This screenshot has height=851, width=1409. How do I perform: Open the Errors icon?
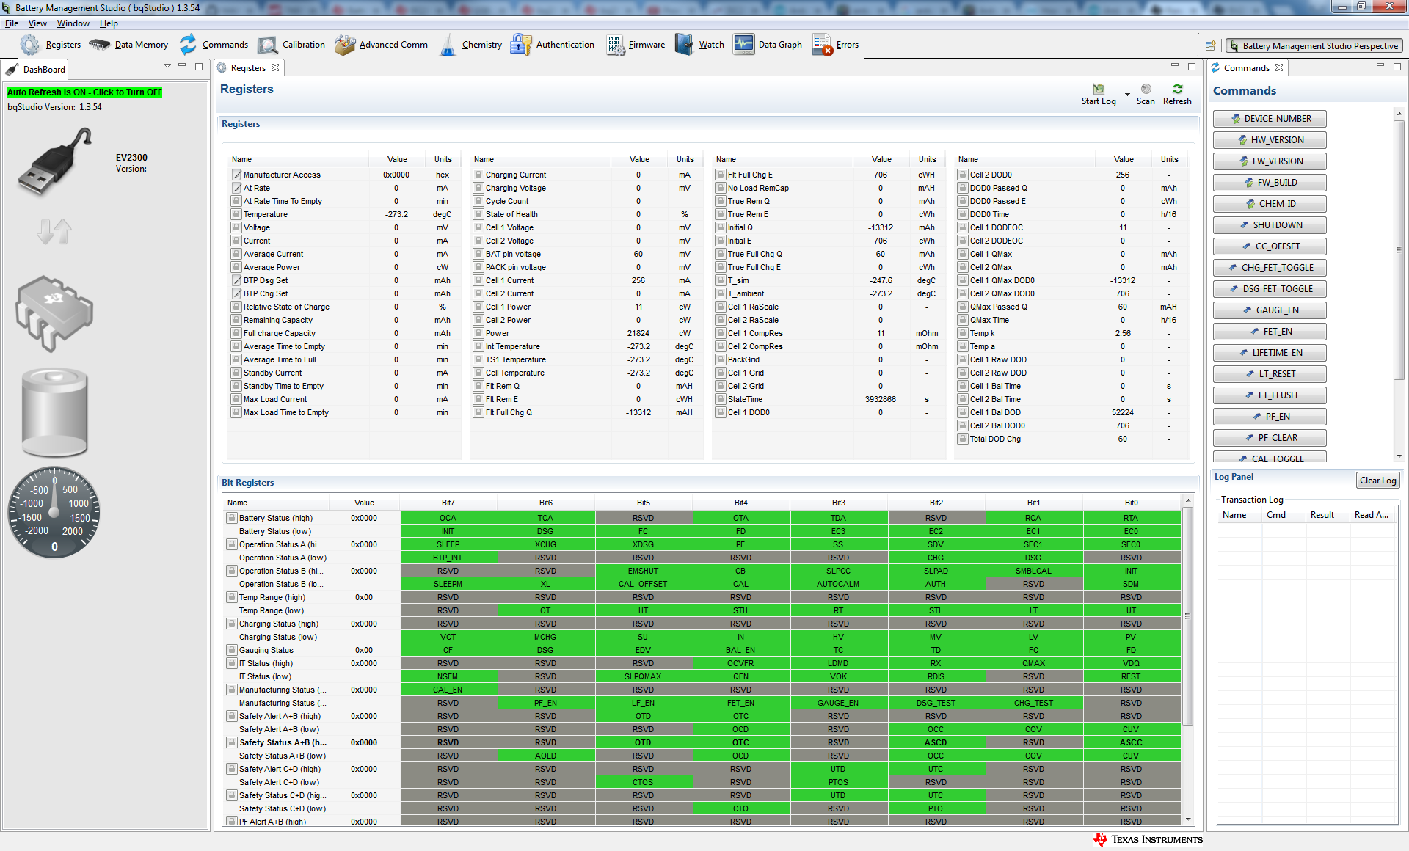pos(823,45)
